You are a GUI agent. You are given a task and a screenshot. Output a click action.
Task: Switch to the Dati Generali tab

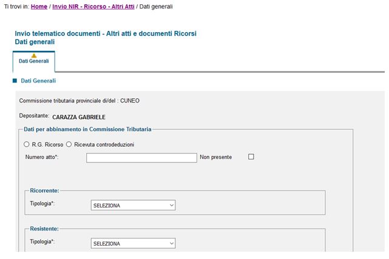(34, 61)
